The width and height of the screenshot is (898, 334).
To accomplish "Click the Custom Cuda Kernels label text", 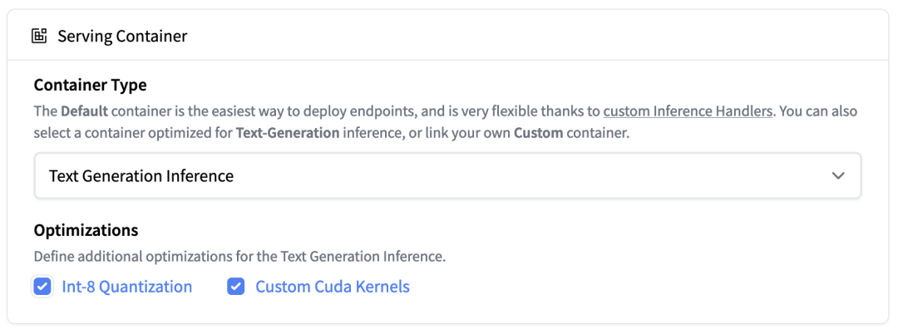I will click(333, 287).
